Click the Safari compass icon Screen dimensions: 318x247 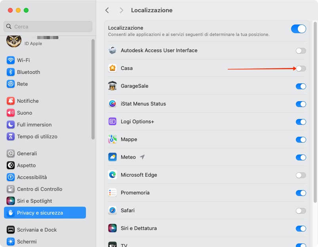(x=112, y=211)
